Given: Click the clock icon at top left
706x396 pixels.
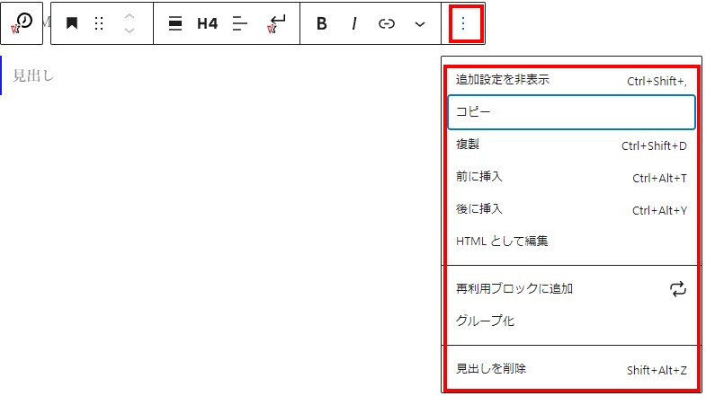Looking at the screenshot, I should click(x=24, y=23).
